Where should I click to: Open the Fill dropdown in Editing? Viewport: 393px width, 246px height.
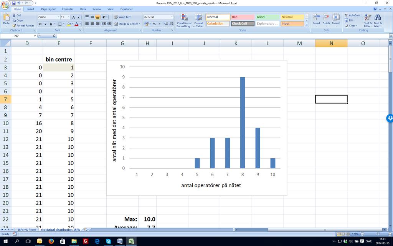pyautogui.click(x=349, y=20)
